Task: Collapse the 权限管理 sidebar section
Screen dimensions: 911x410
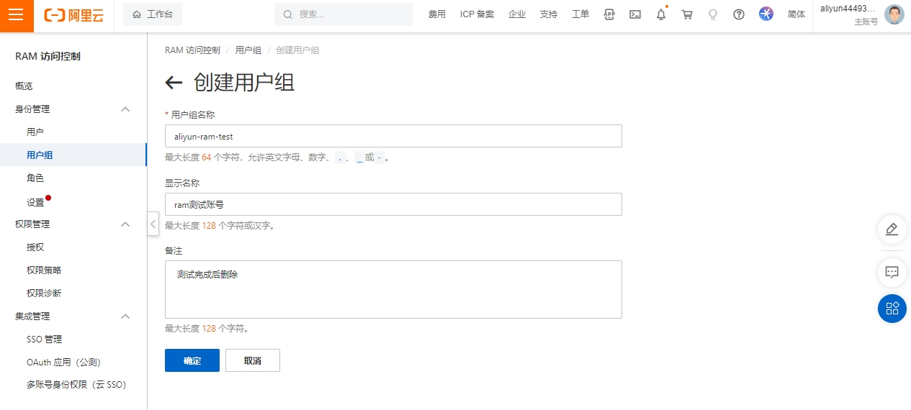Action: pos(125,224)
